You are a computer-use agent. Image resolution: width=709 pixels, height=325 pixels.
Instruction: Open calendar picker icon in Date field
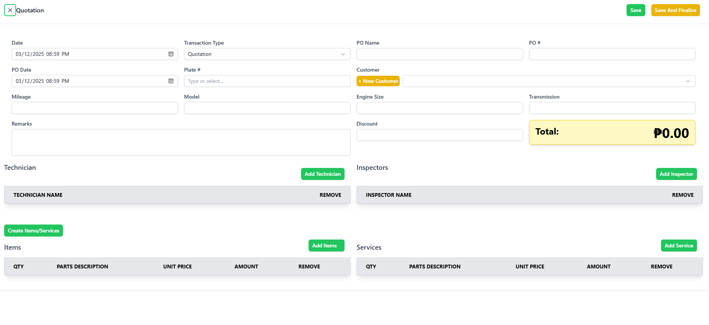click(x=171, y=54)
